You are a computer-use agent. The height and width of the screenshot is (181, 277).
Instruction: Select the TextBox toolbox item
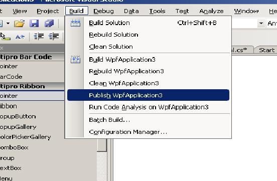click(x=48, y=168)
